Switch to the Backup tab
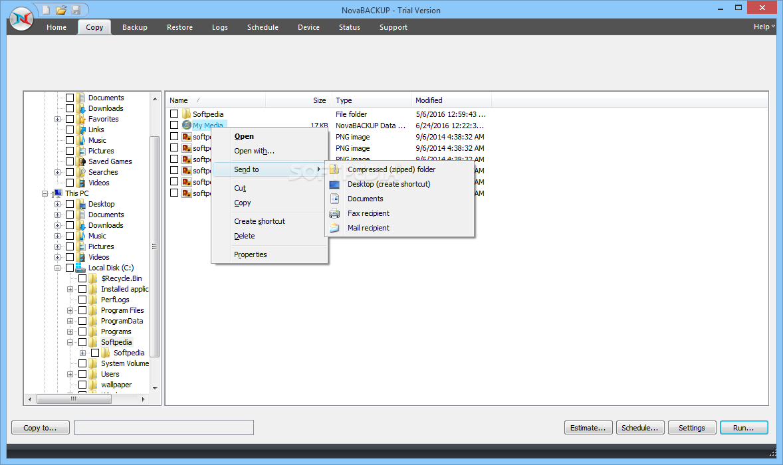 (x=135, y=27)
